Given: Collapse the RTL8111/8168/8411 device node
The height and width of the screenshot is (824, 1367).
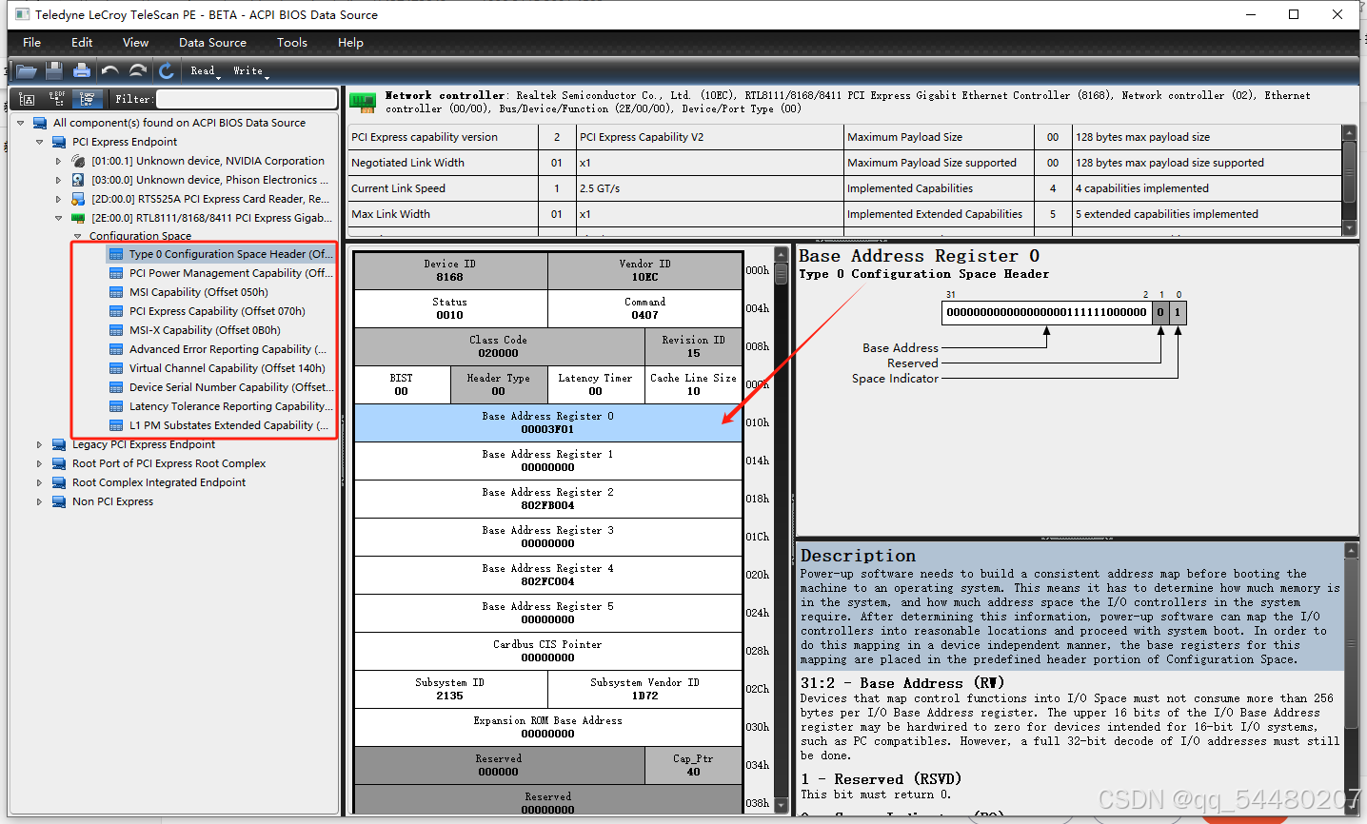Looking at the screenshot, I should point(59,218).
